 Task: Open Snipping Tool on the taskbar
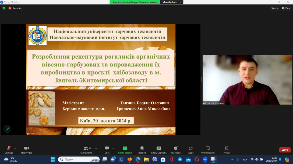tap(213, 159)
